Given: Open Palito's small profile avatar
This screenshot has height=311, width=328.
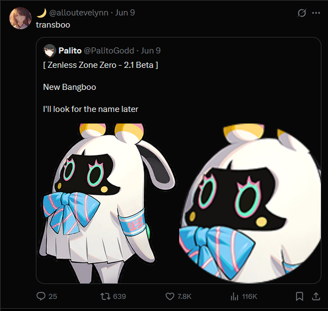Looking at the screenshot, I should 50,50.
